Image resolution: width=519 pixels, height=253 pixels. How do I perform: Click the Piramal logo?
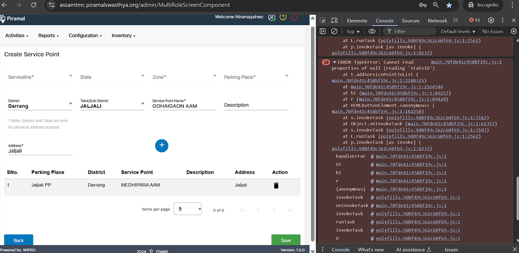pos(12,19)
